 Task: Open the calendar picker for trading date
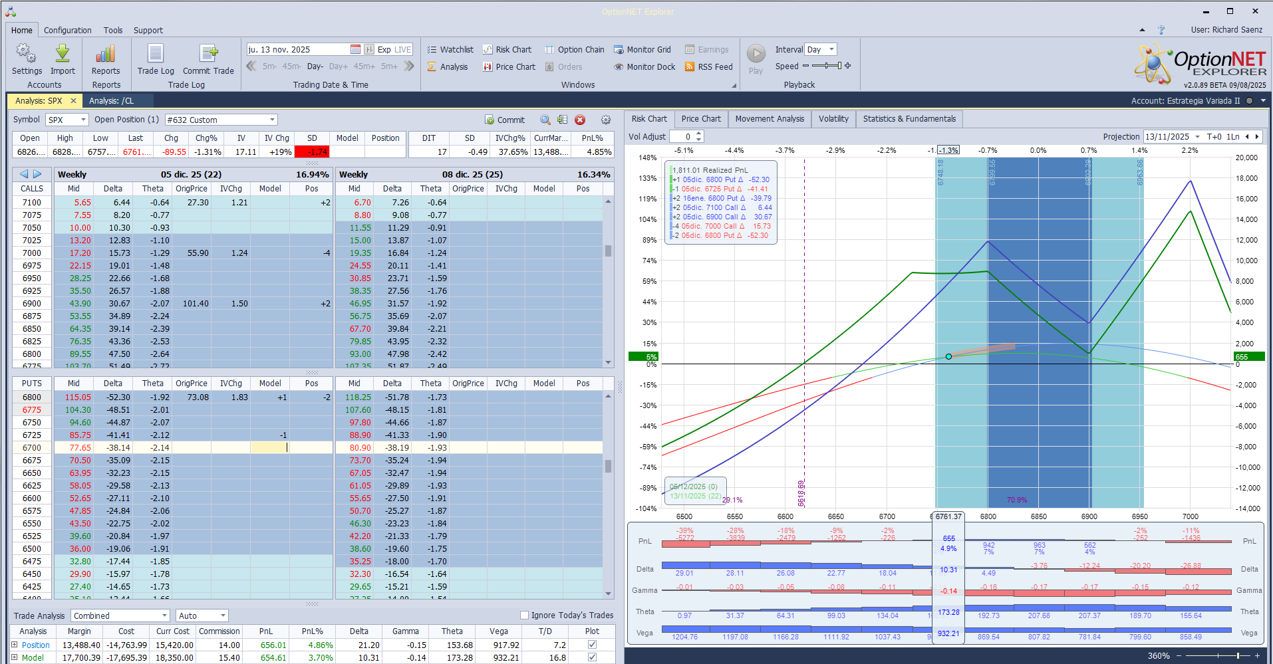(355, 49)
